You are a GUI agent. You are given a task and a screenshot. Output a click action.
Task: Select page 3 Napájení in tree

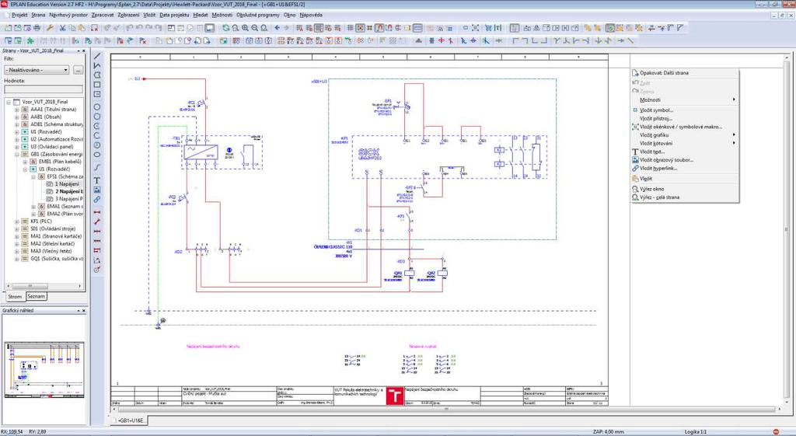[68, 199]
